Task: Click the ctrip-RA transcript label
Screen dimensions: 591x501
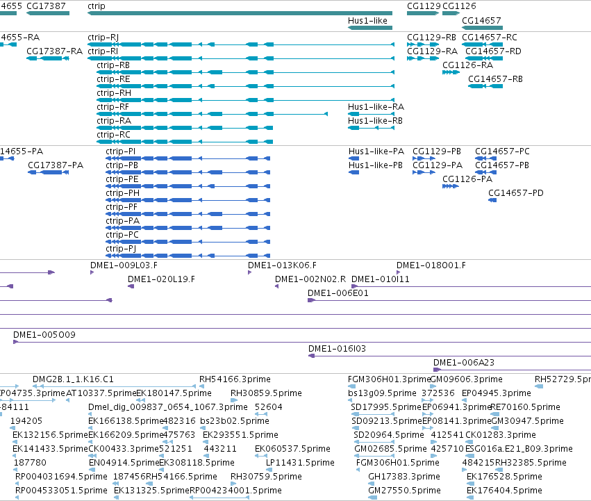Action: pyautogui.click(x=114, y=121)
